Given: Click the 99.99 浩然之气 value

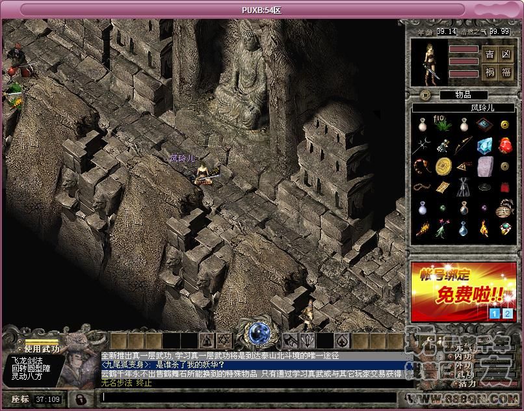Looking at the screenshot, I should coord(500,31).
